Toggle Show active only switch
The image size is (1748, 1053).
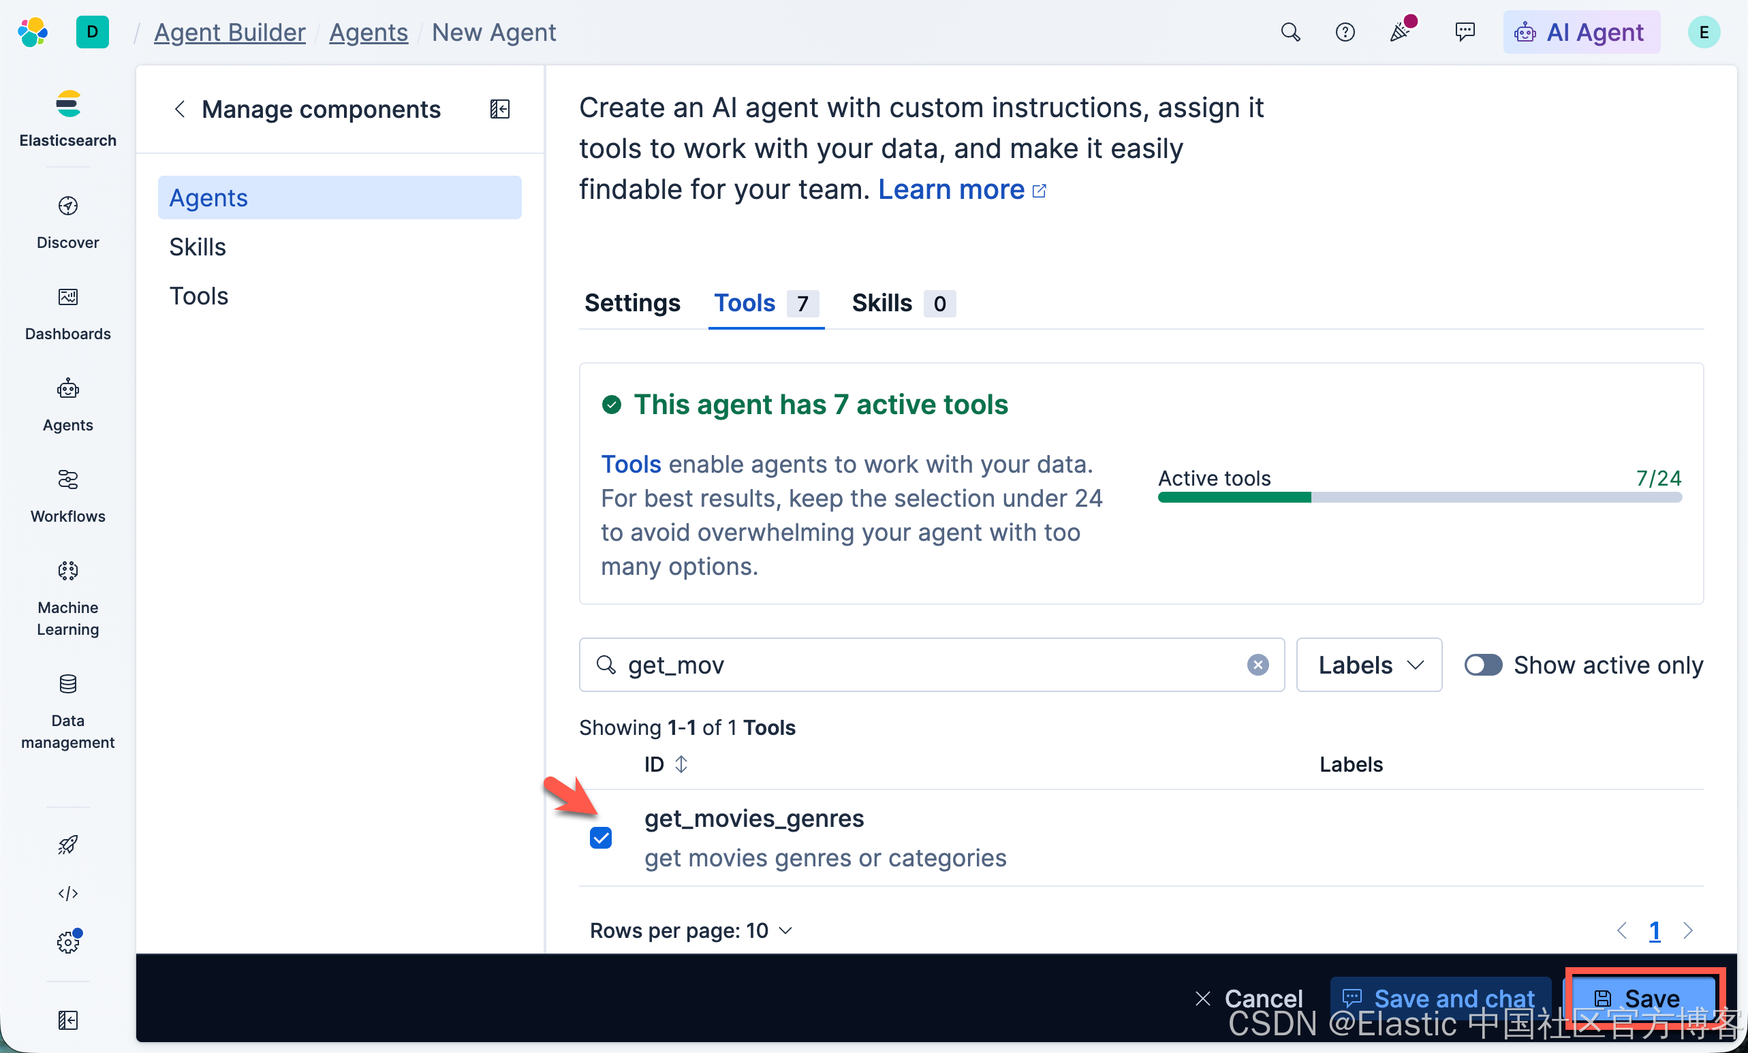(x=1484, y=664)
